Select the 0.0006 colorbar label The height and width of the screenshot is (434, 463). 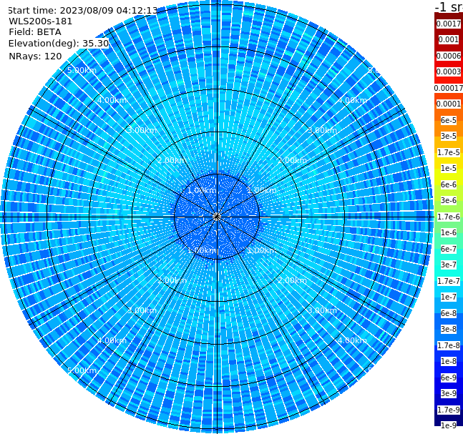[449, 56]
